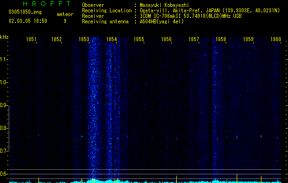Click the gray frequency range bracket

tap(9, 128)
